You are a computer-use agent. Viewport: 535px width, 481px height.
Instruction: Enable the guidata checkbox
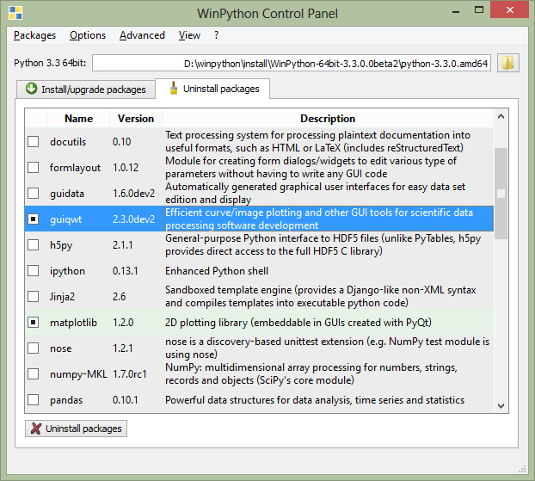point(33,194)
